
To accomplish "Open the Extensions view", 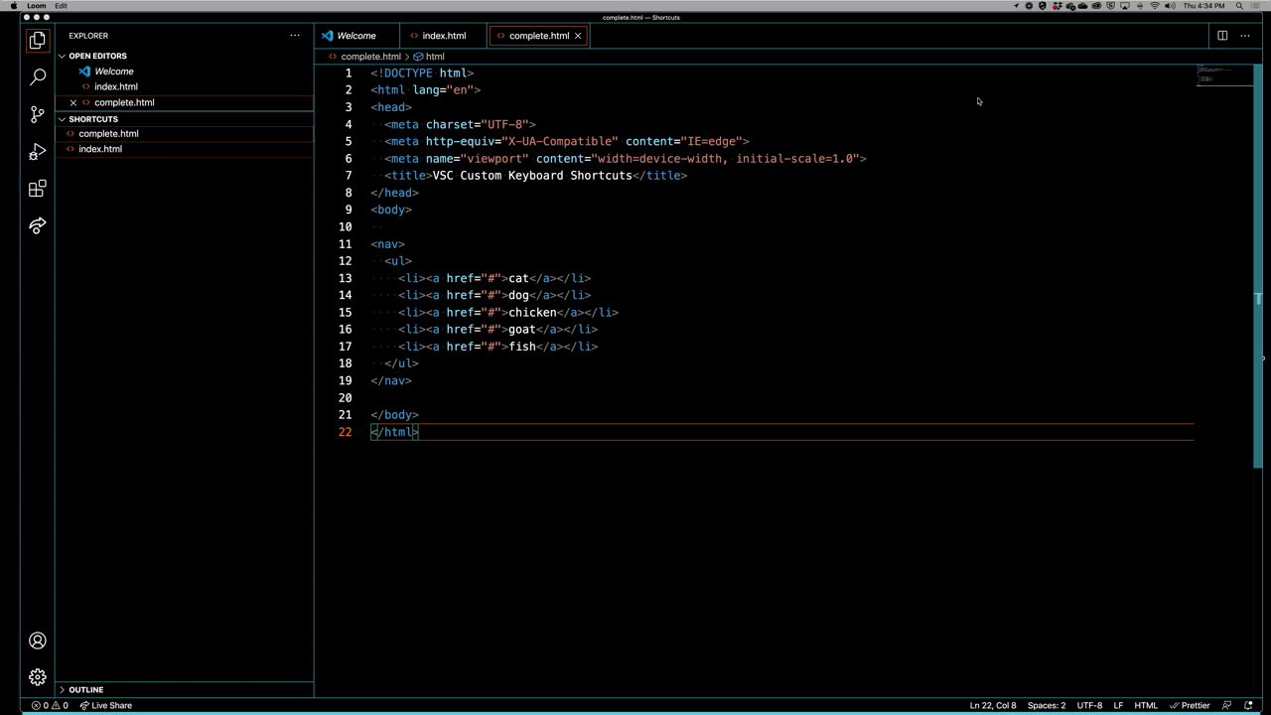I will [37, 189].
